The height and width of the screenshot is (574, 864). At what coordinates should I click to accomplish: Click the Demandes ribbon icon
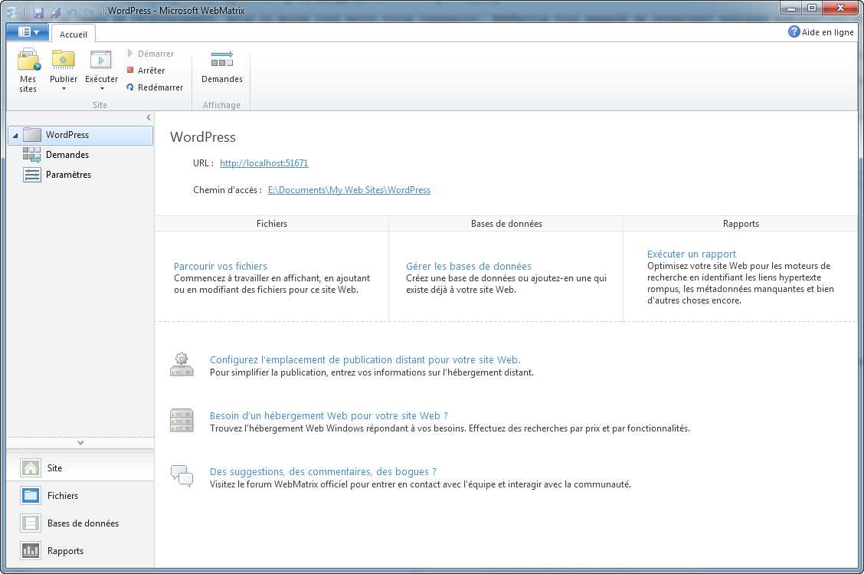pyautogui.click(x=221, y=61)
